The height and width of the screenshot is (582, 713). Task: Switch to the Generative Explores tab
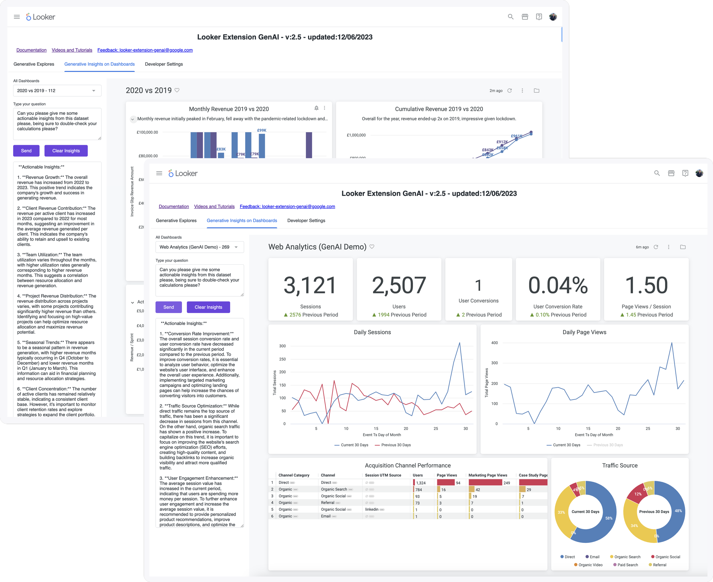176,220
